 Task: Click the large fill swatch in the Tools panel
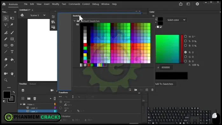coord(7,95)
